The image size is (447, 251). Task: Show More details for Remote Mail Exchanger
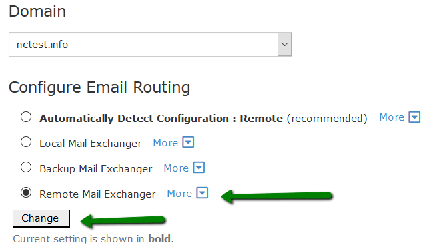click(x=179, y=194)
